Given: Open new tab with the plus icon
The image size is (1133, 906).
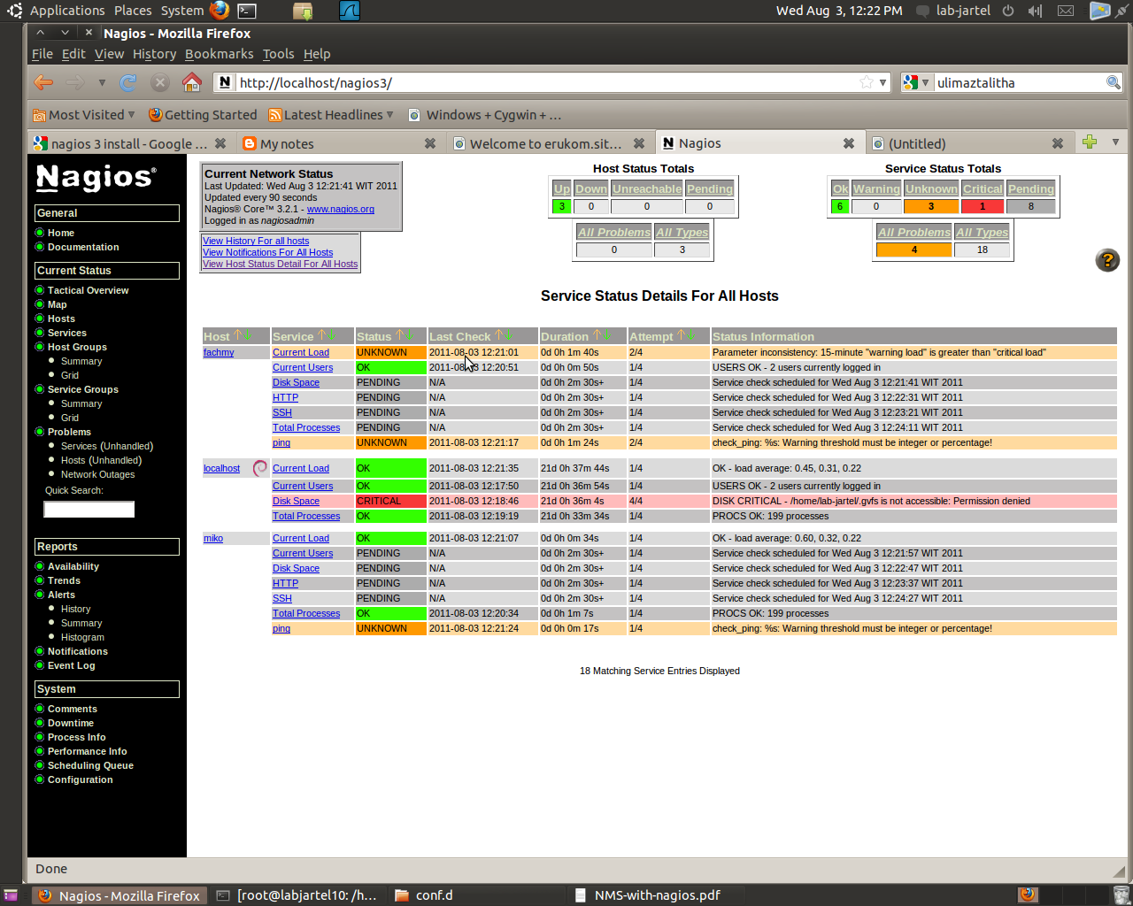Looking at the screenshot, I should click(1090, 142).
